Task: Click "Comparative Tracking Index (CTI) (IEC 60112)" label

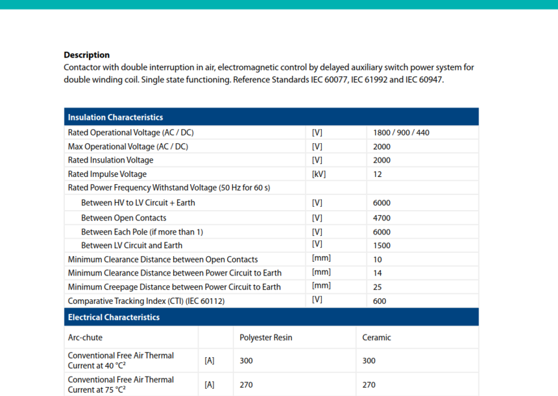Action: pos(146,301)
